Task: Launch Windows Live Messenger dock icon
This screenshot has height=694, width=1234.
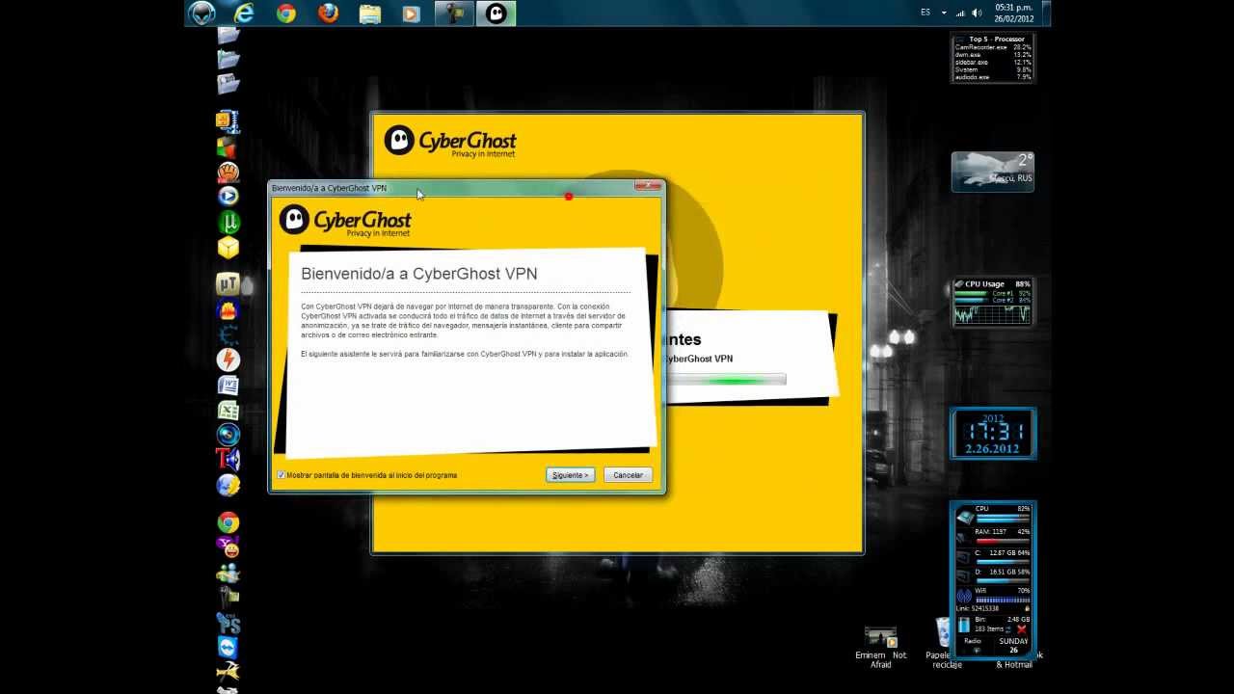Action: pyautogui.click(x=228, y=573)
